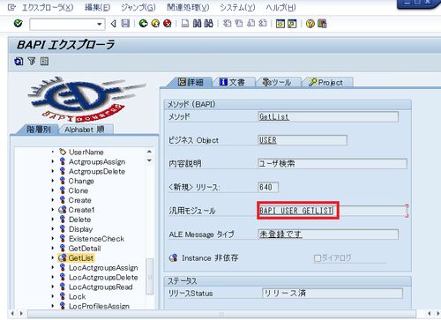Open the 文書 tab

[232, 82]
